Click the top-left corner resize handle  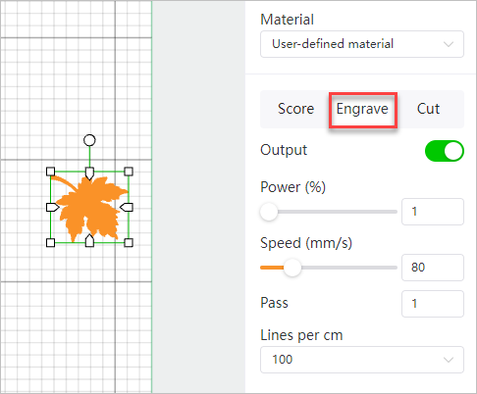(50, 172)
